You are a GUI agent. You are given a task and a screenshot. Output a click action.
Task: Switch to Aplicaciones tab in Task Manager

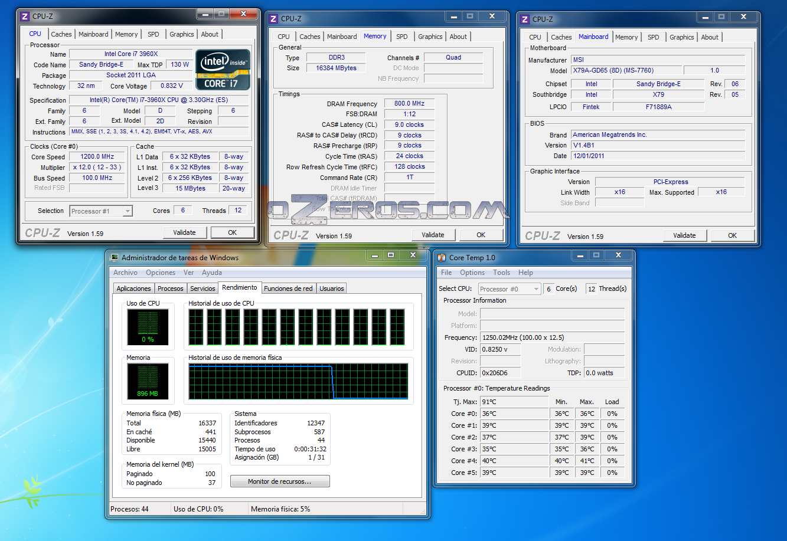pyautogui.click(x=134, y=288)
